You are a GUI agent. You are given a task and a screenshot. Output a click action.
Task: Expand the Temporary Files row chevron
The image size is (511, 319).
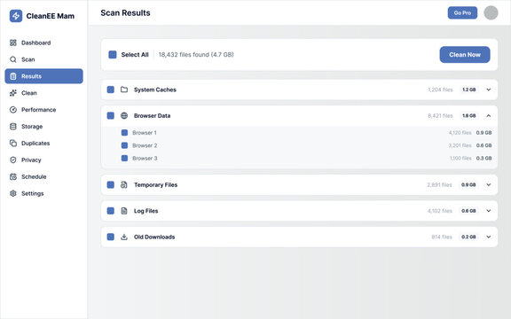pyautogui.click(x=489, y=185)
